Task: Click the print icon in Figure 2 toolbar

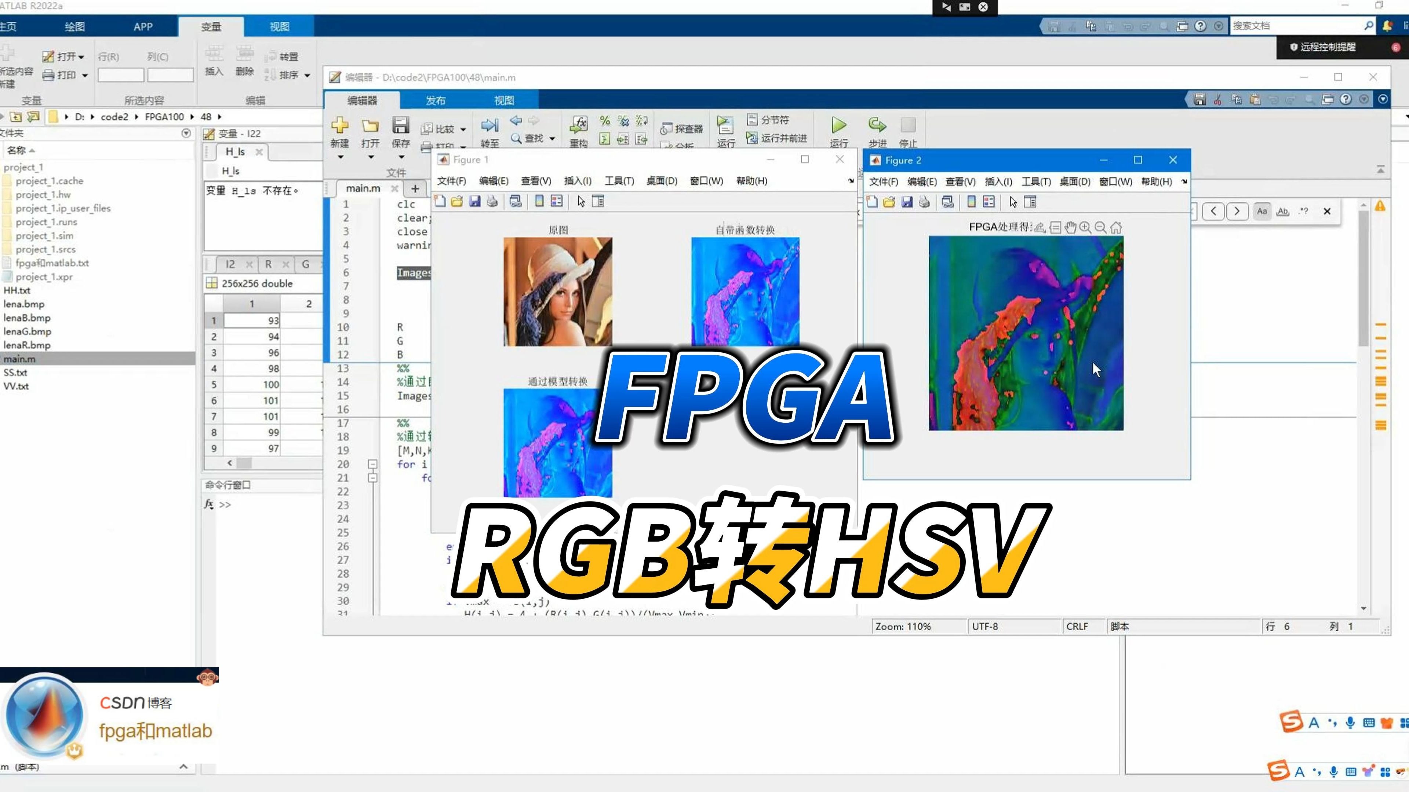Action: coord(924,202)
